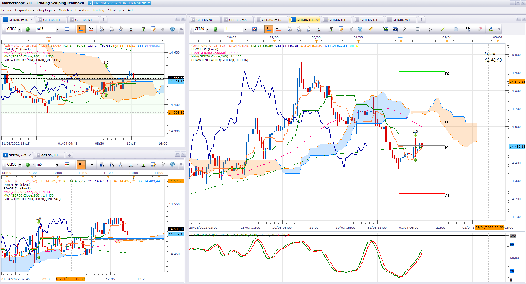Screen dimensions: 526x284
Task: Select the eraser tool in H1 toolbar
Action: pyautogui.click(x=480, y=29)
